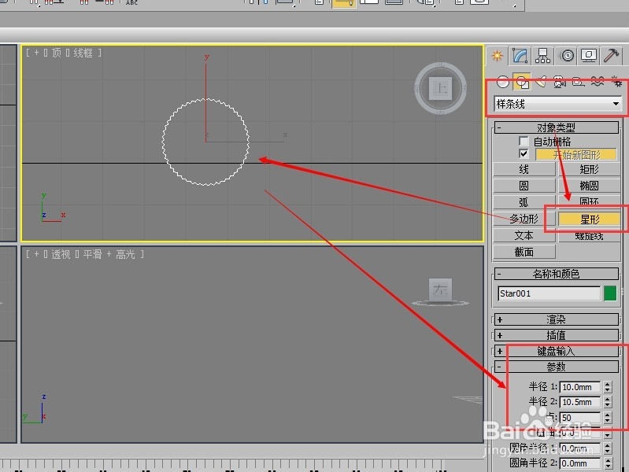Open the [+] menu of top viewport
Viewport: 629px width, 472px height.
(x=36, y=53)
